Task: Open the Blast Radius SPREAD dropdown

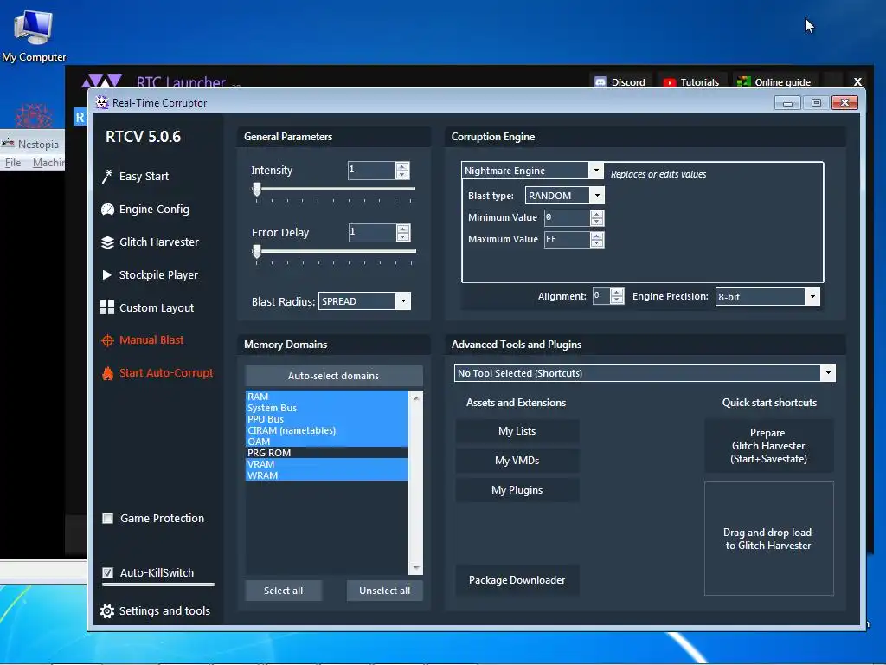Action: tap(403, 300)
